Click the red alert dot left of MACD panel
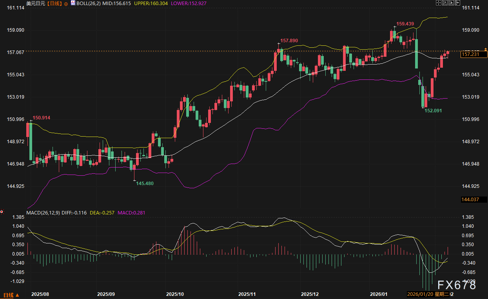This screenshot has width=488, height=299. click(2, 212)
